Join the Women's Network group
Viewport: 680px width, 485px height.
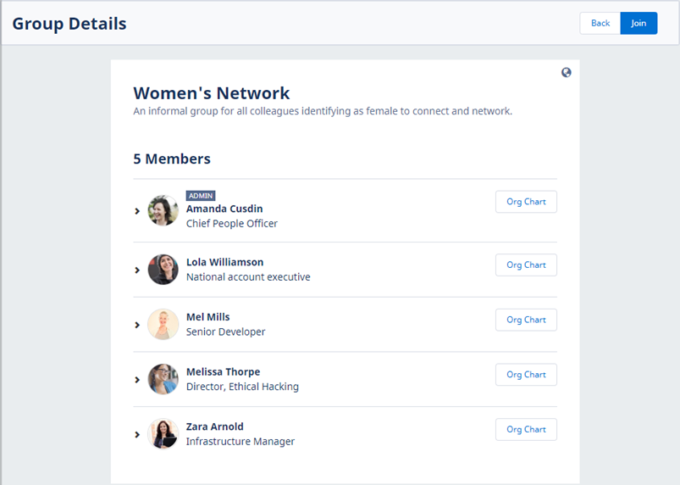tap(639, 23)
